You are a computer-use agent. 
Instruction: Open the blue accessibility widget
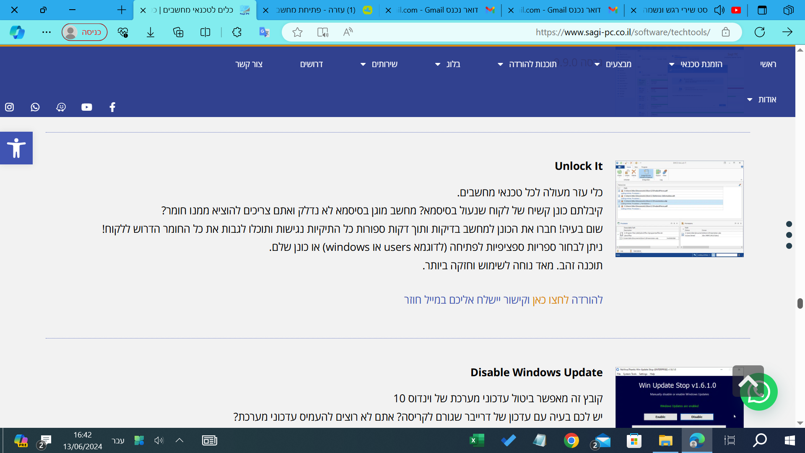point(16,148)
